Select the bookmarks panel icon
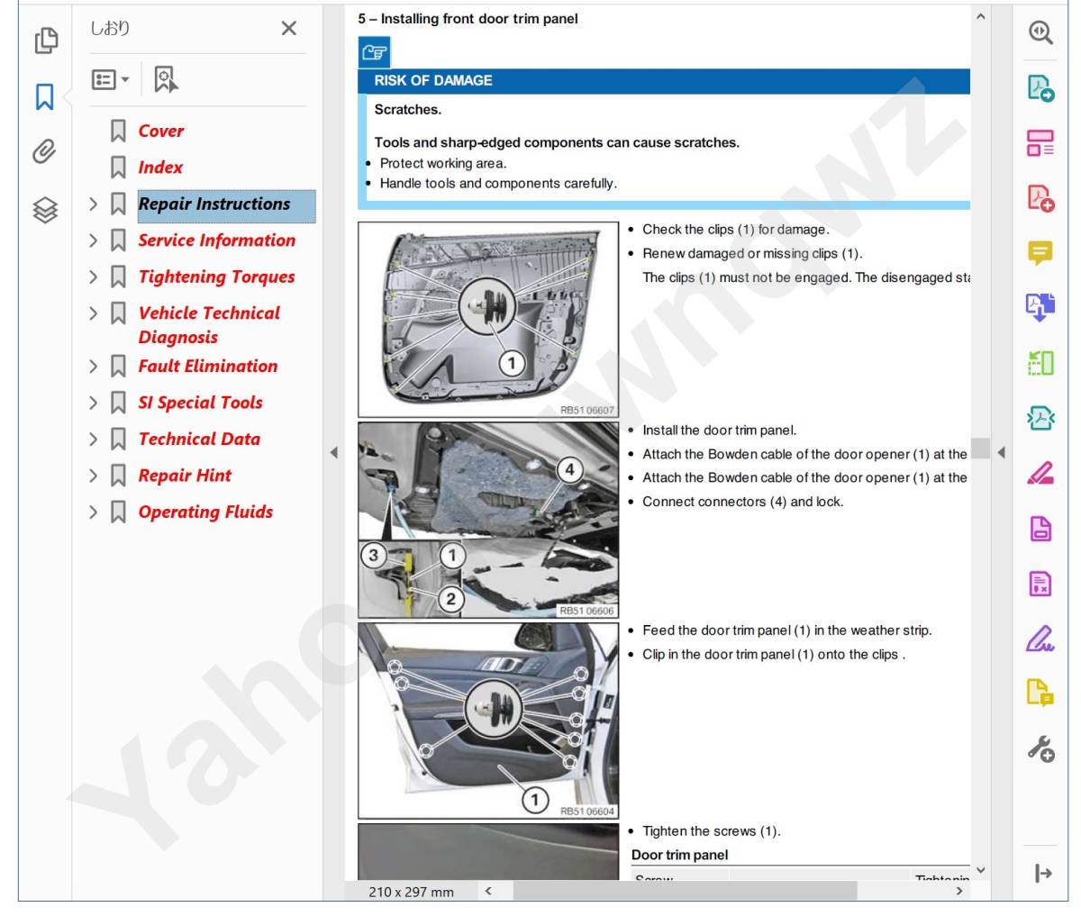This screenshot has width=1081, height=916. [x=44, y=96]
